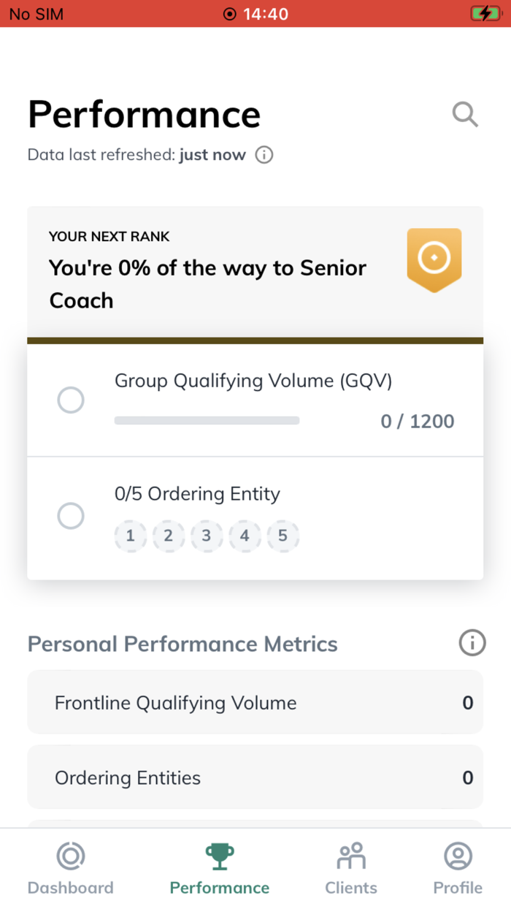Image resolution: width=511 pixels, height=909 pixels.
Task: Tap the Profile person icon
Action: coord(458,853)
